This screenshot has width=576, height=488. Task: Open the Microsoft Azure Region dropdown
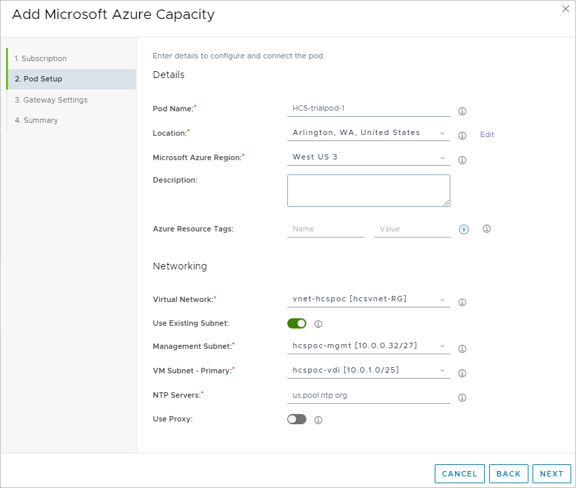[368, 157]
